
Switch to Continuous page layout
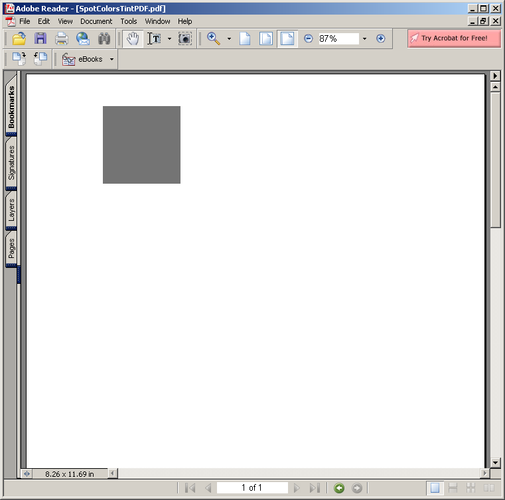click(453, 488)
